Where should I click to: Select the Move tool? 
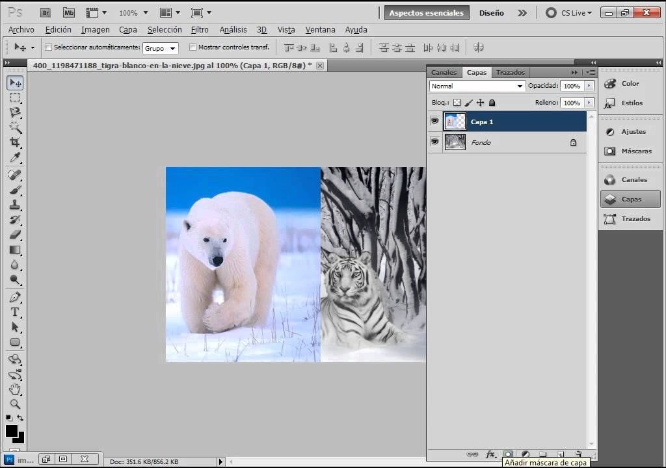[15, 83]
